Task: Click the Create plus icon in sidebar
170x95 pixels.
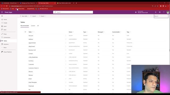Action: [x=2, y=23]
